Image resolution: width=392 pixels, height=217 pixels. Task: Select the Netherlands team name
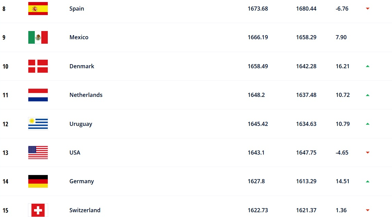click(86, 95)
